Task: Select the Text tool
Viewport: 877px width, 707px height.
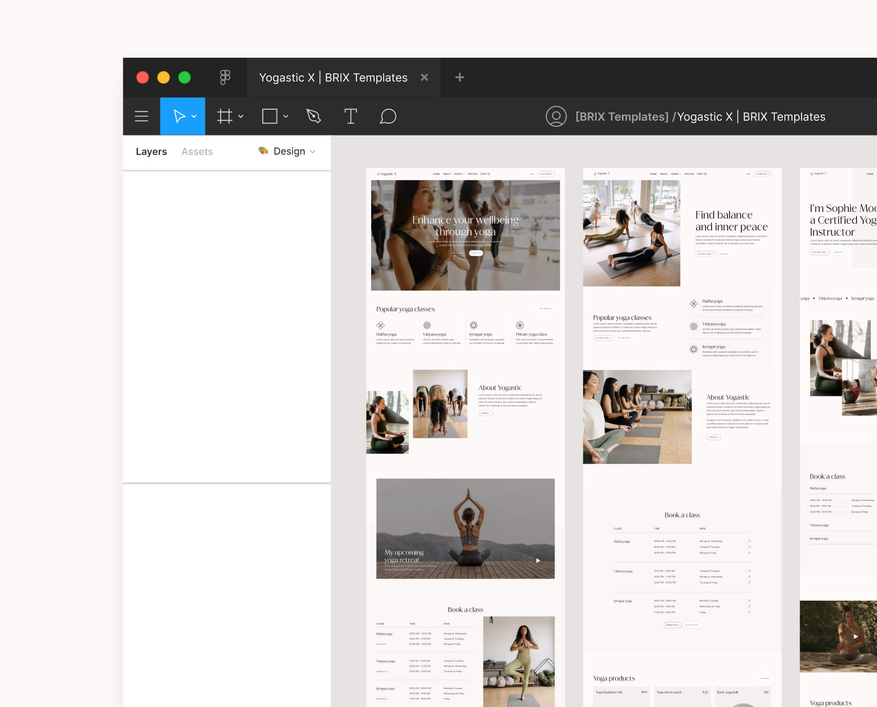Action: [351, 116]
